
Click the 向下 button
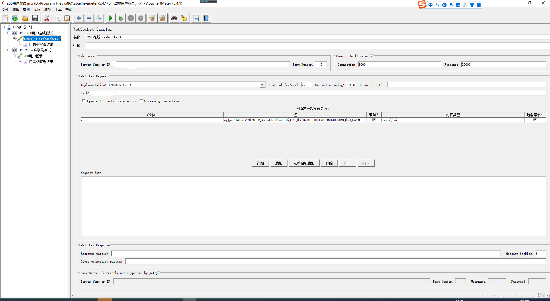(x=366, y=163)
